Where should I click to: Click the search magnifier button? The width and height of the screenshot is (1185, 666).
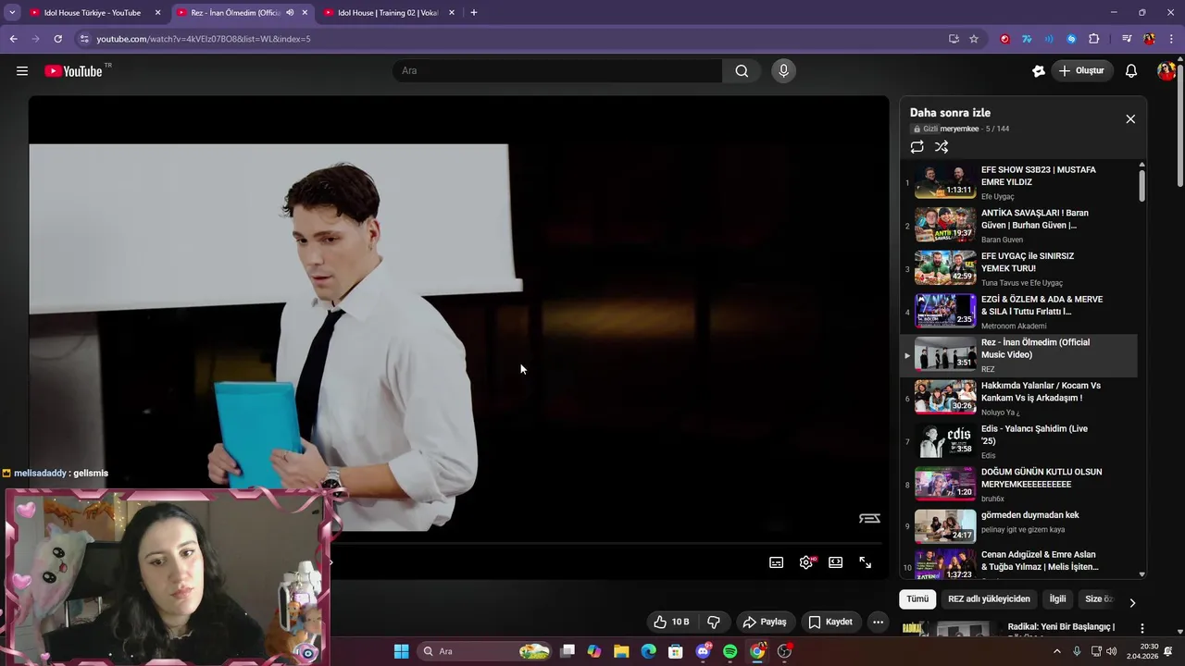point(742,71)
